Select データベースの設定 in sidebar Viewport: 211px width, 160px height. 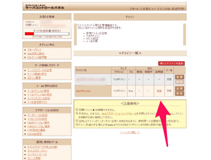(38, 115)
